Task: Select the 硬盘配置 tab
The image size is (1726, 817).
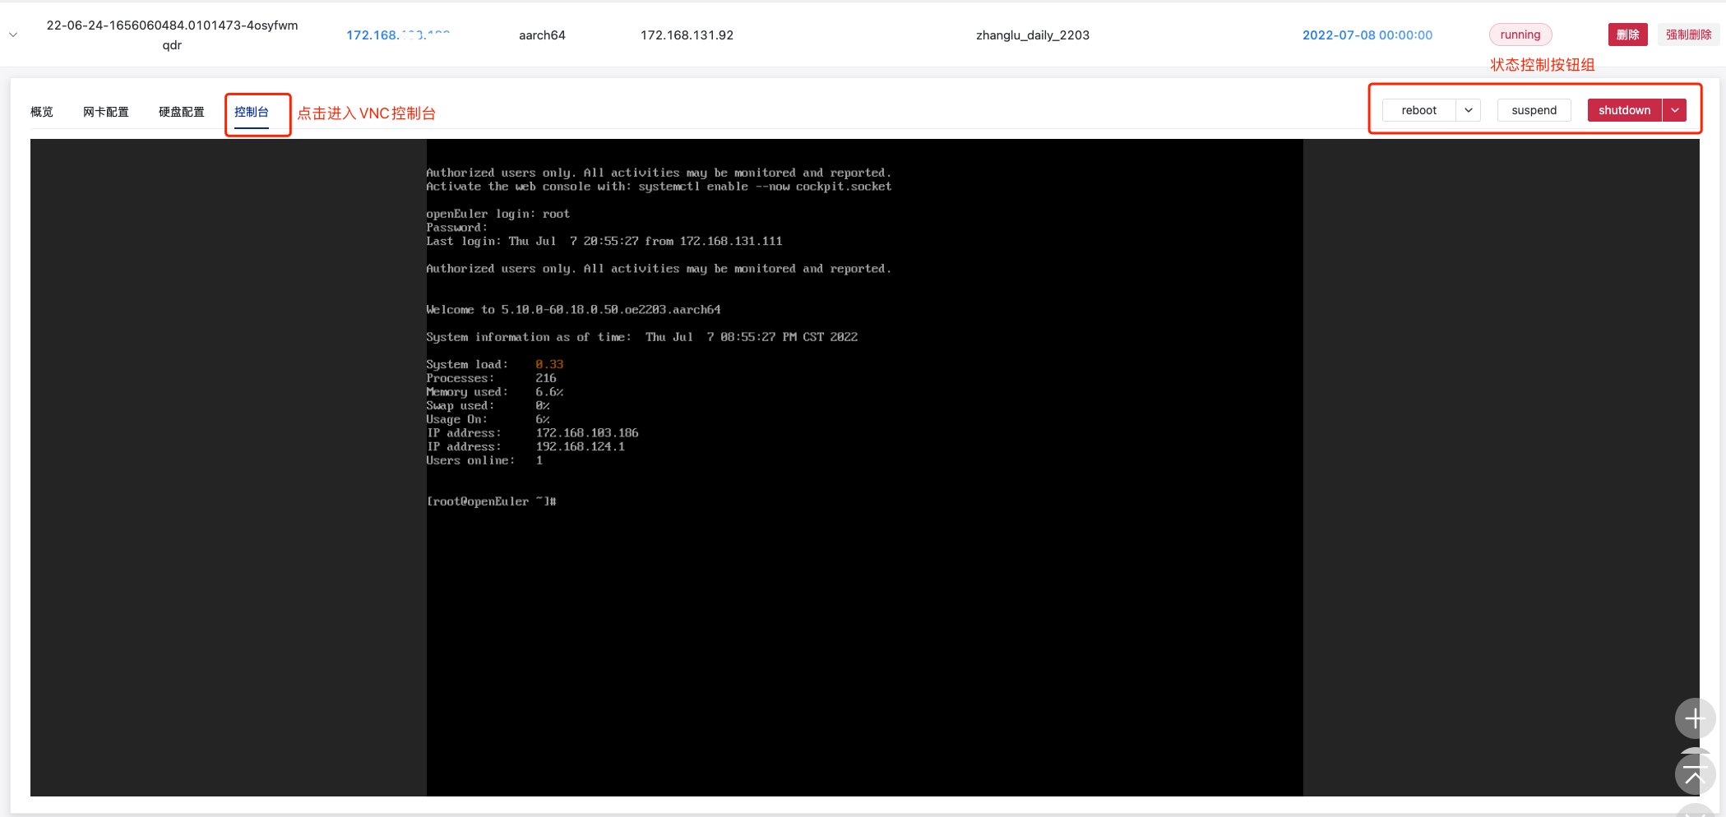Action: [182, 112]
